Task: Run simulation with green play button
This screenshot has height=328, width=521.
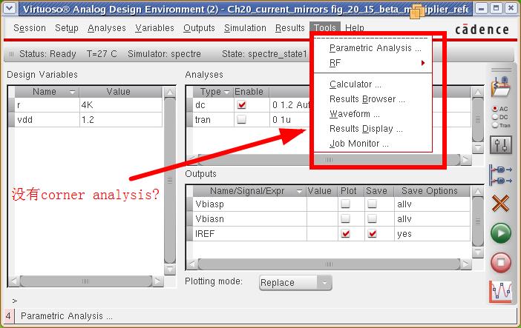Action: (501, 233)
